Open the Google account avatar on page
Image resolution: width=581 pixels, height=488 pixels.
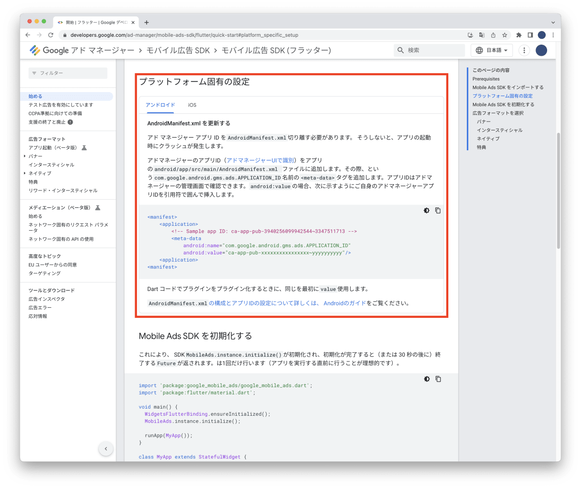click(x=541, y=50)
